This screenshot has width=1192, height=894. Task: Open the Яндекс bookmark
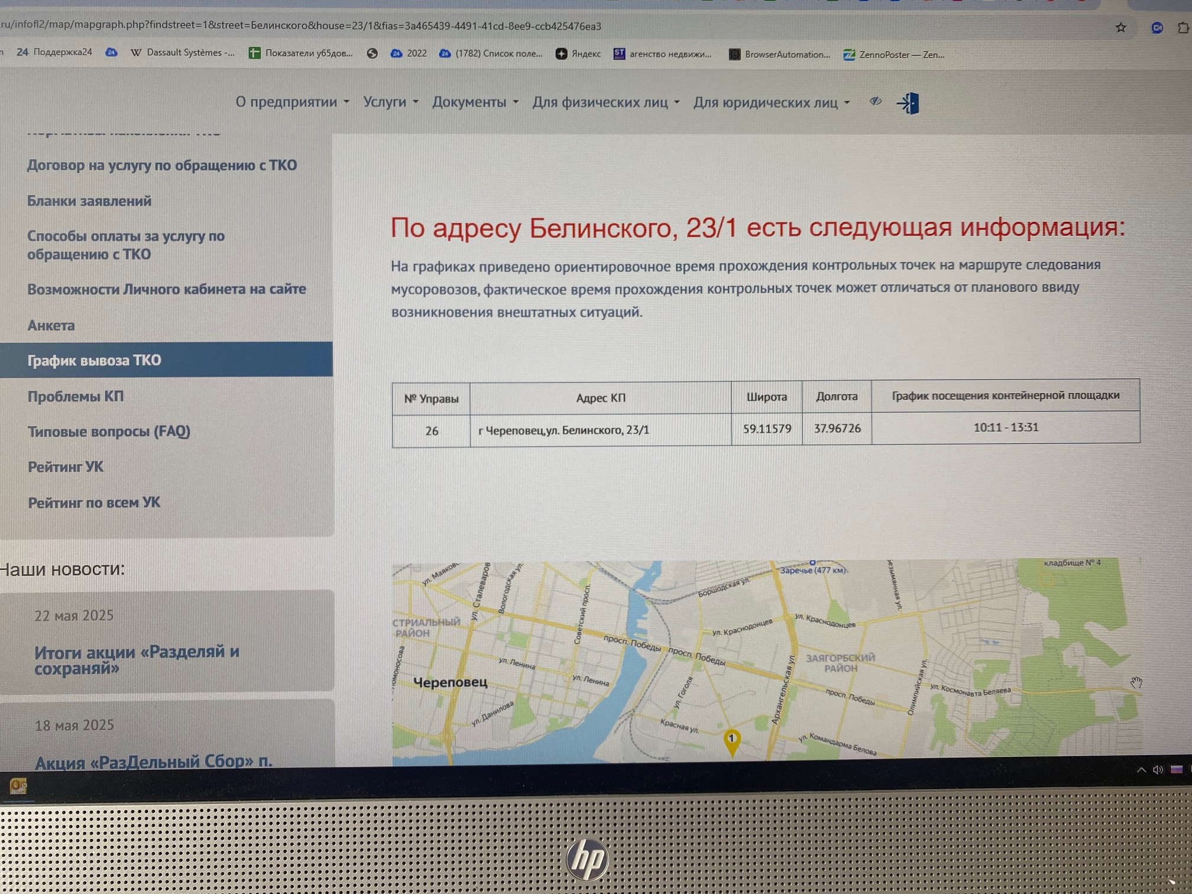click(x=578, y=54)
